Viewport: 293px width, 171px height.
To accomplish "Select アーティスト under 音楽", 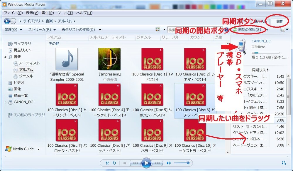I will coord(30,63).
